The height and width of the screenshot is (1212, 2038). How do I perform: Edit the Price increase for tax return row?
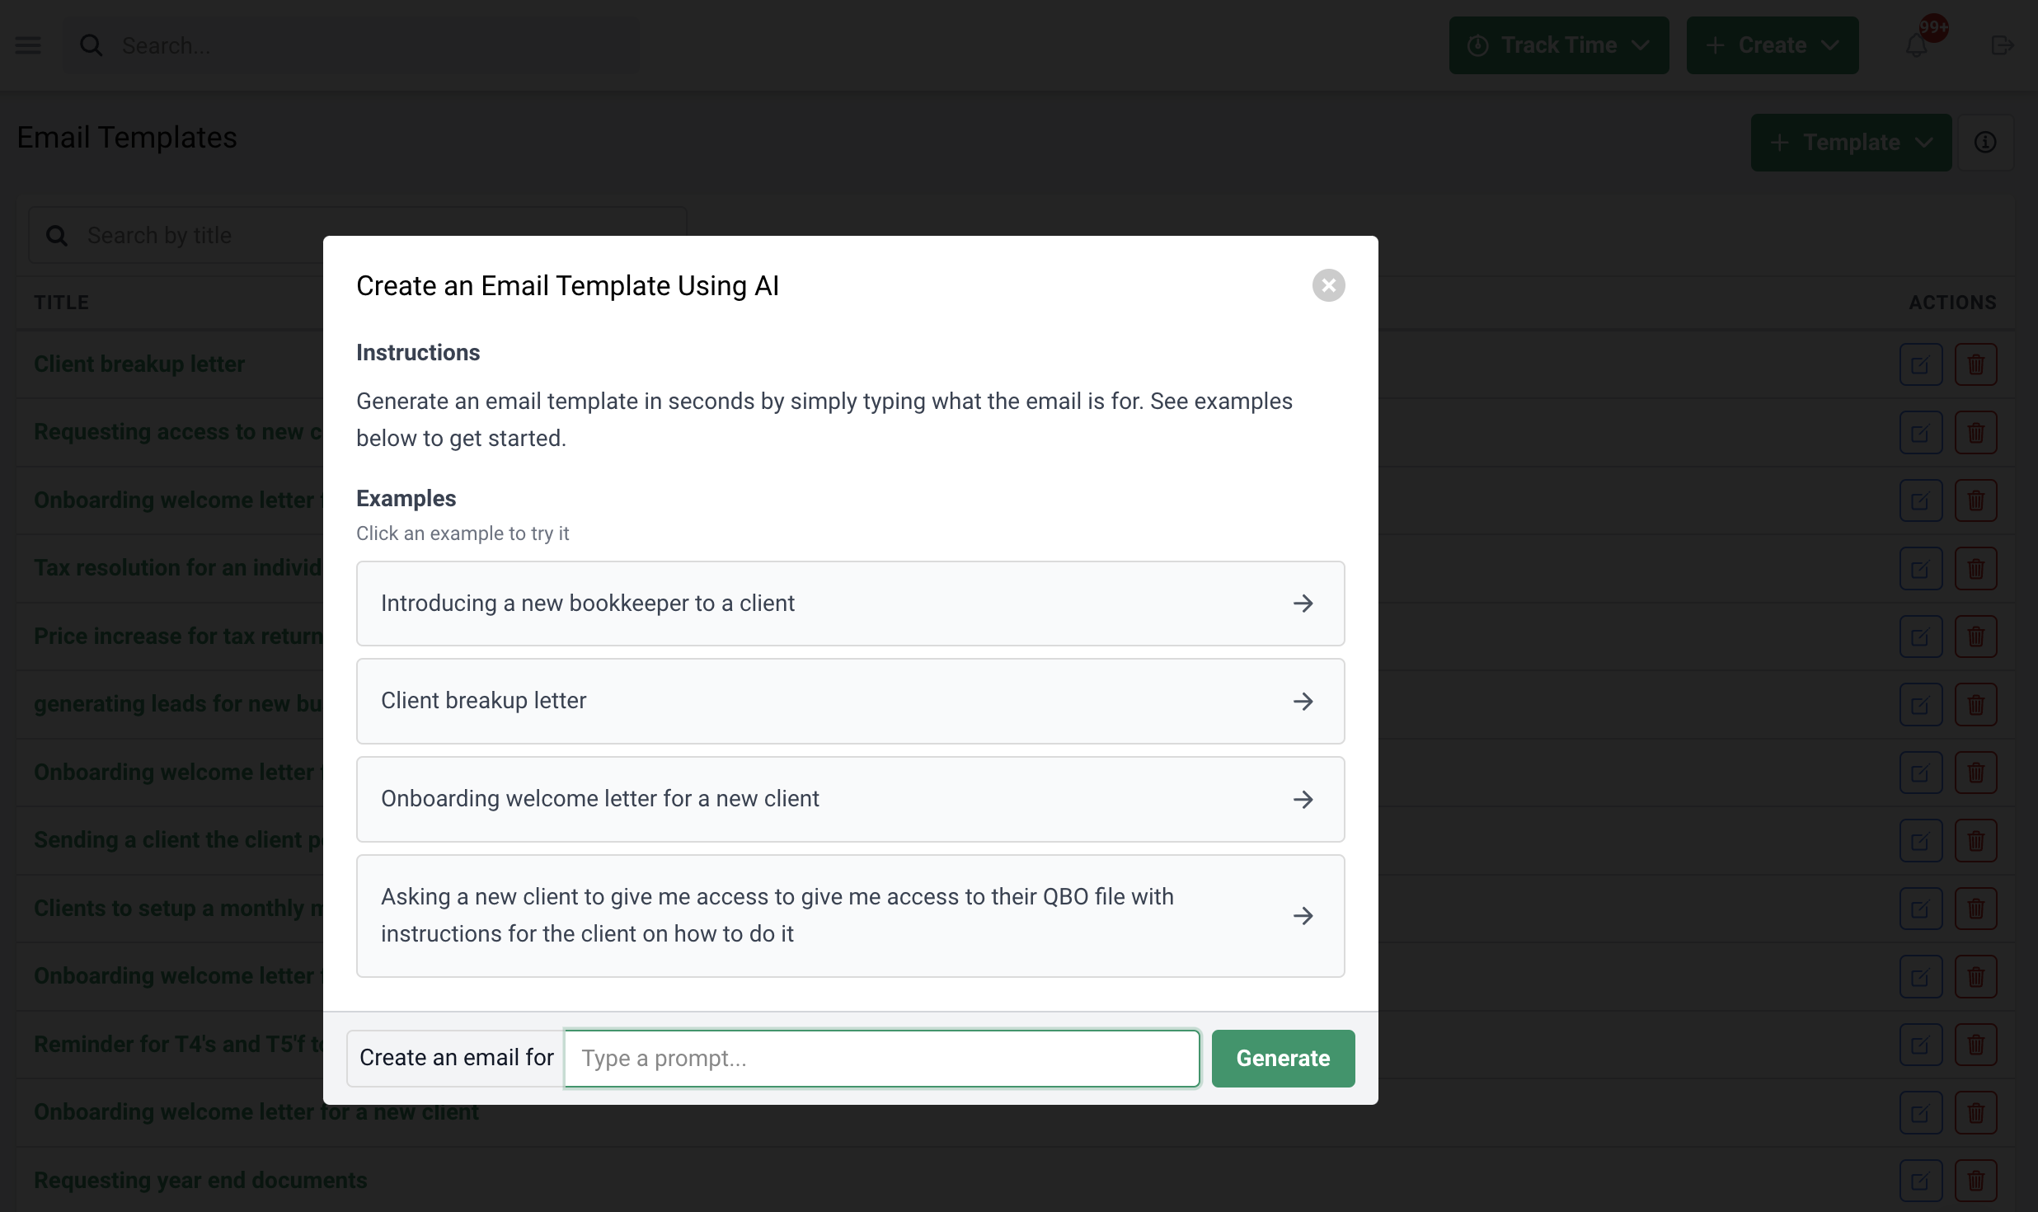pos(1920,637)
